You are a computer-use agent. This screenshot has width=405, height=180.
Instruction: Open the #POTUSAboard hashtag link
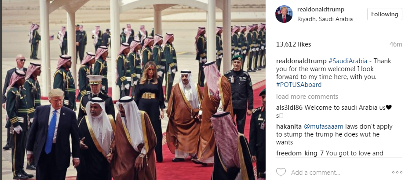(x=299, y=85)
